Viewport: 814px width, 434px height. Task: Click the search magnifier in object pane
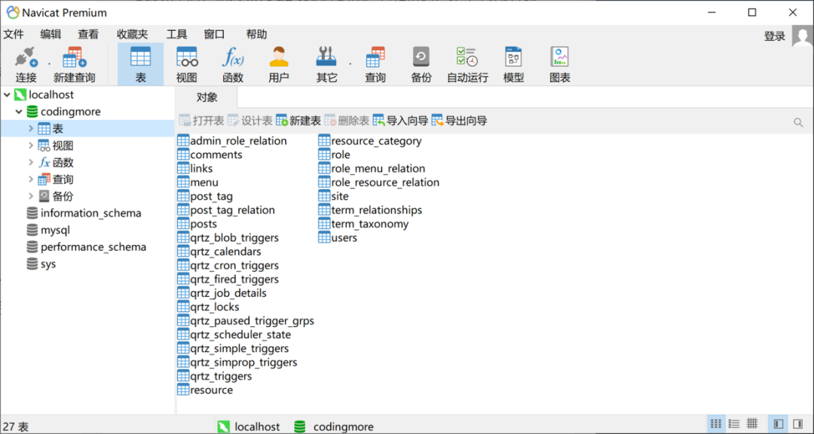(x=798, y=123)
